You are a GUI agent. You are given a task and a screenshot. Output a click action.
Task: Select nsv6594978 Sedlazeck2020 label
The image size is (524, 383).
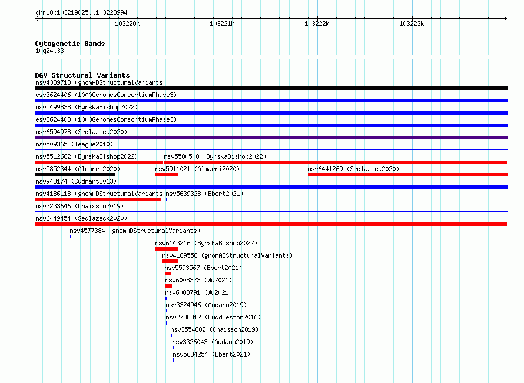pyautogui.click(x=81, y=132)
